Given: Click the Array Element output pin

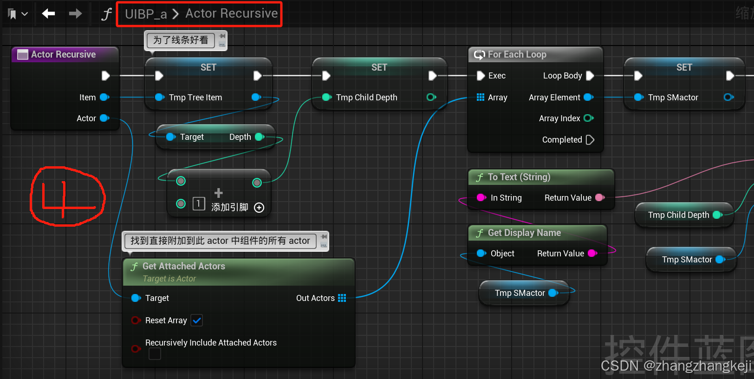Looking at the screenshot, I should tap(588, 97).
